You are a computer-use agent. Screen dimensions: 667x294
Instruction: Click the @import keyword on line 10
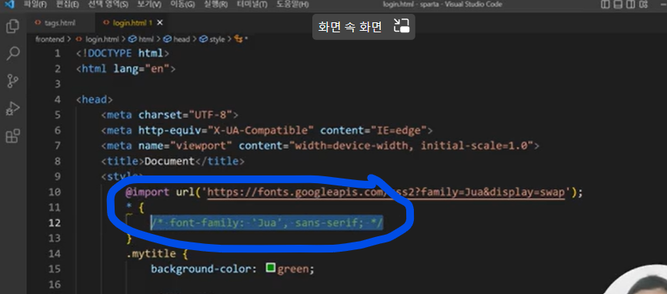pyautogui.click(x=147, y=192)
